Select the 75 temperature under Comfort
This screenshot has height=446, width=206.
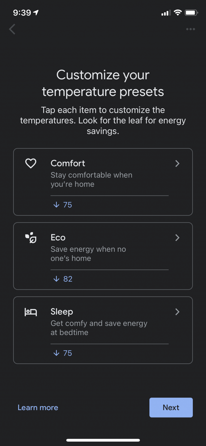click(x=68, y=204)
